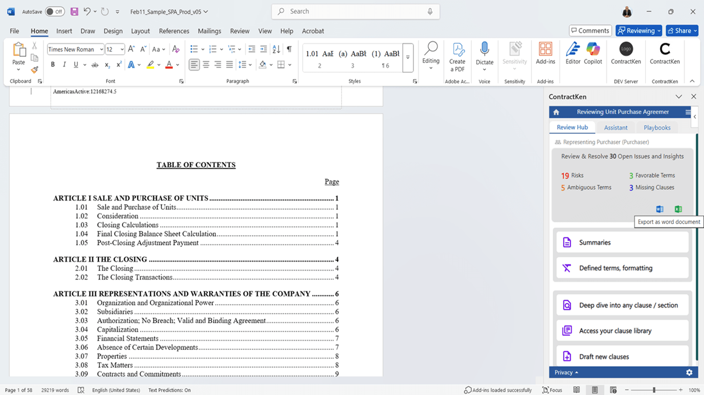704x395 pixels.
Task: Export review as Excel icon
Action: pyautogui.click(x=678, y=209)
